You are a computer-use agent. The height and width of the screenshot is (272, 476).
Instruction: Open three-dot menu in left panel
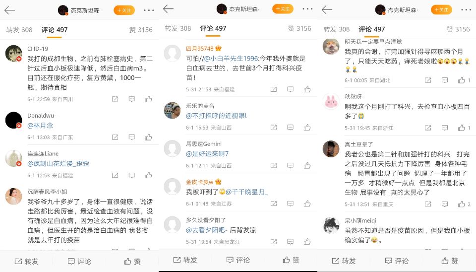click(x=149, y=10)
